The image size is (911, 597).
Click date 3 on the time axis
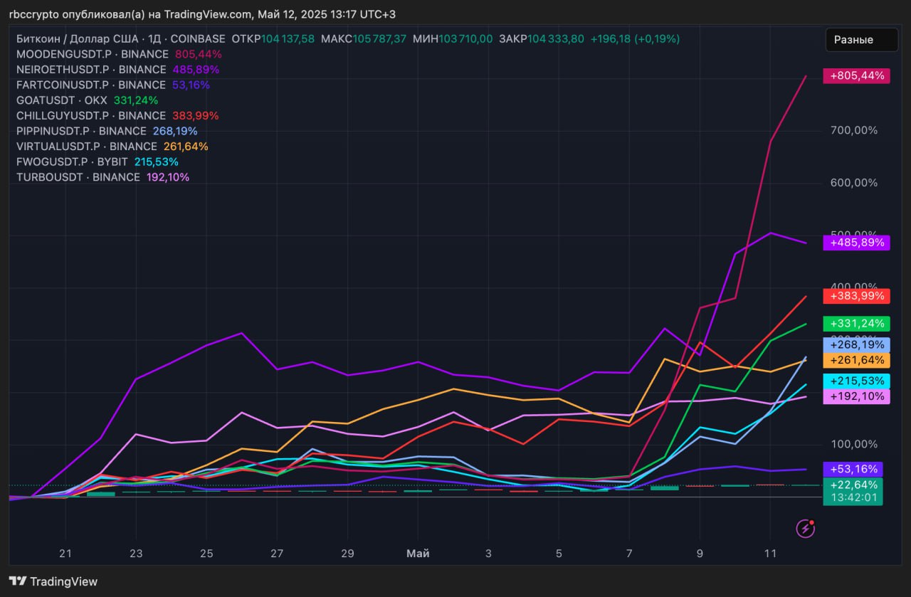(488, 553)
